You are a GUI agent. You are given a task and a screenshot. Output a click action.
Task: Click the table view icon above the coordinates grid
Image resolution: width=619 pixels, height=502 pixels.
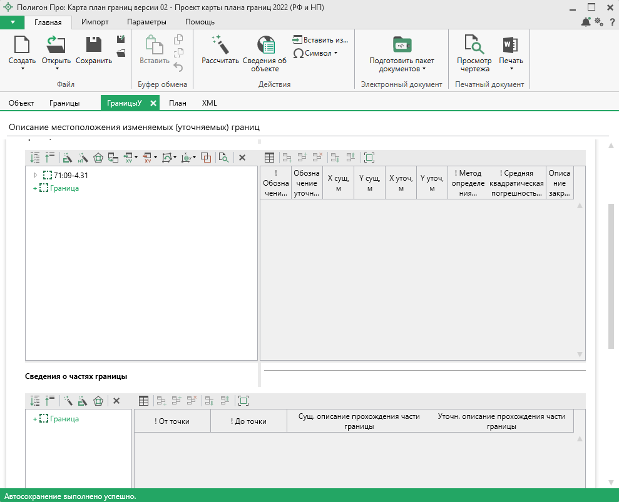click(269, 158)
